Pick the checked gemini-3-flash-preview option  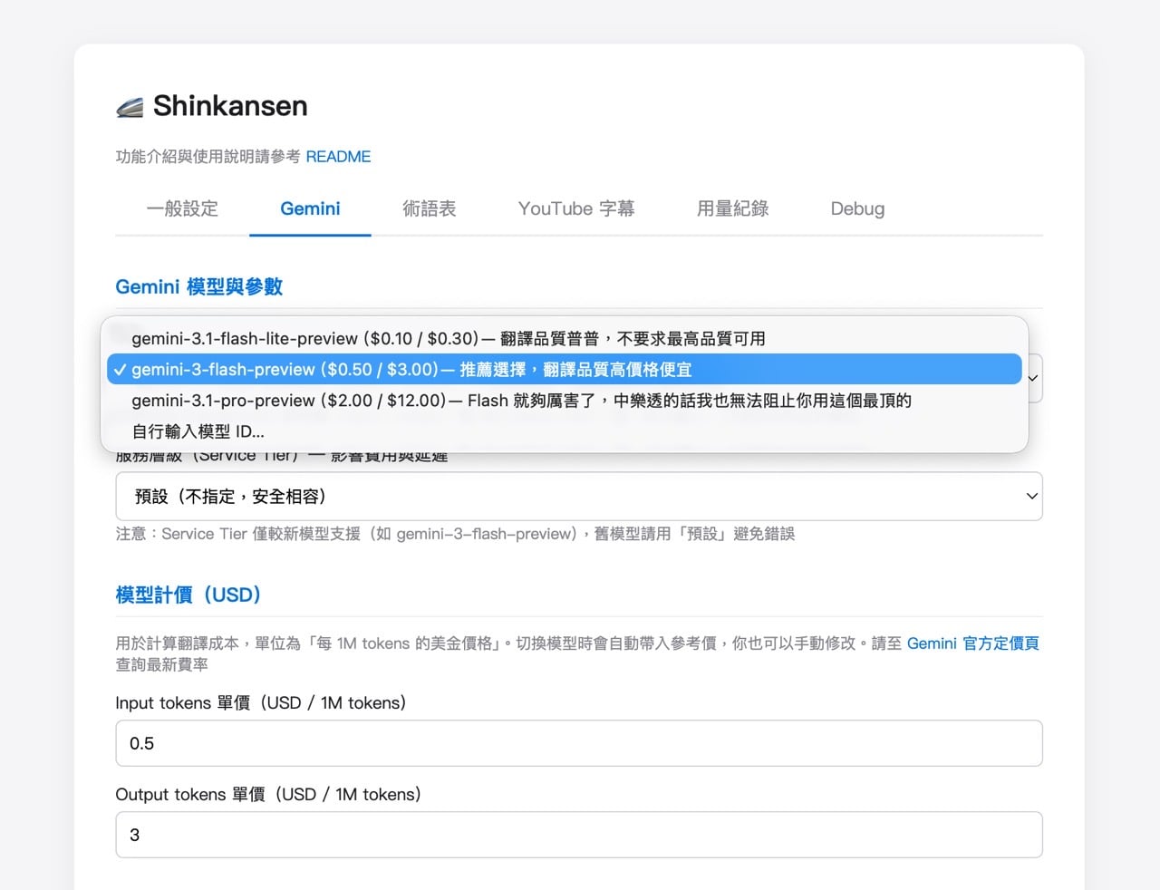tap(411, 369)
